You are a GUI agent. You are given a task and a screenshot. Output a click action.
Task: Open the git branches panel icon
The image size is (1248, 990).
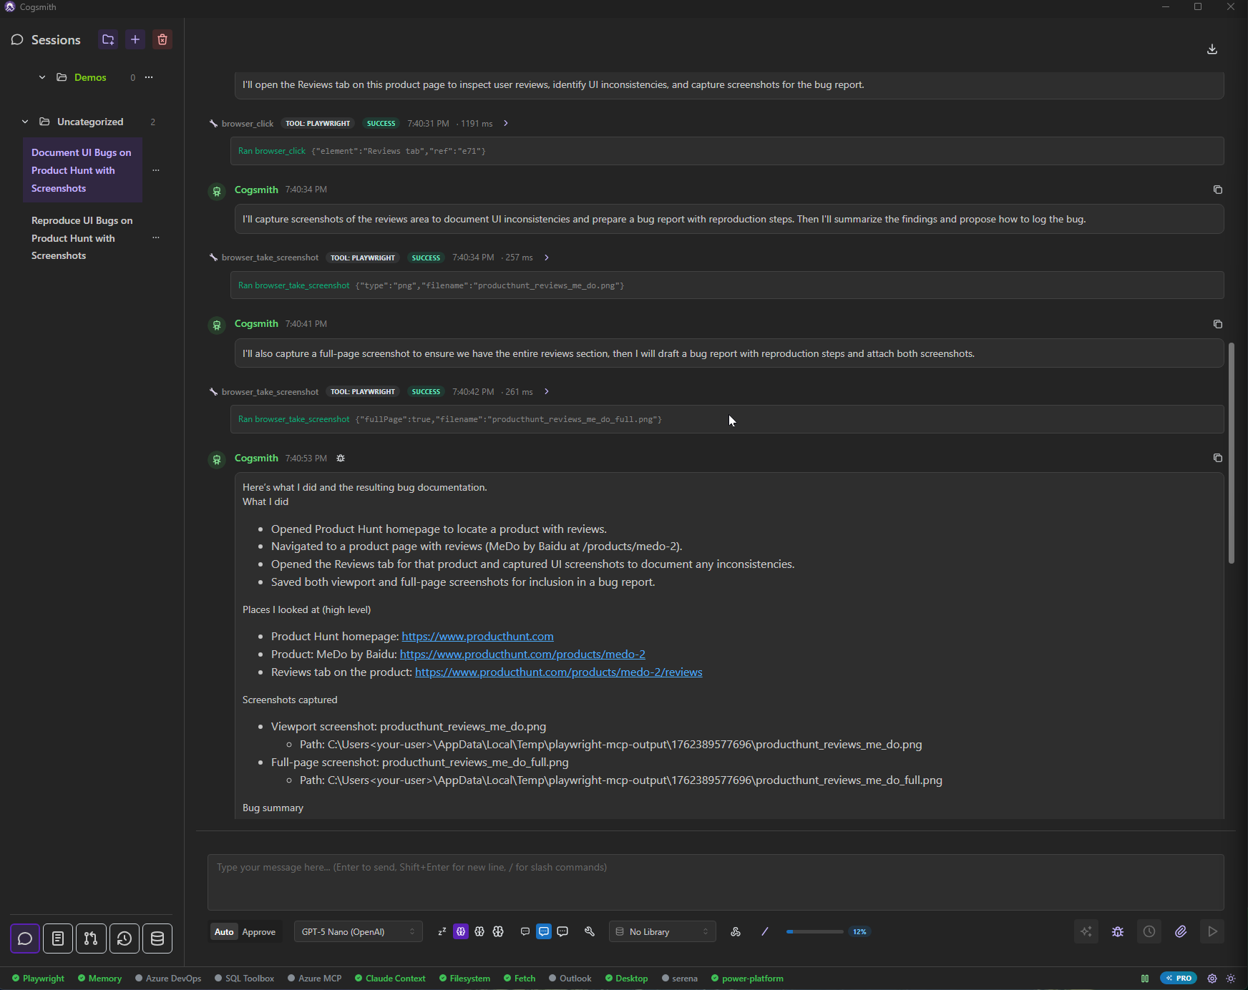91,938
